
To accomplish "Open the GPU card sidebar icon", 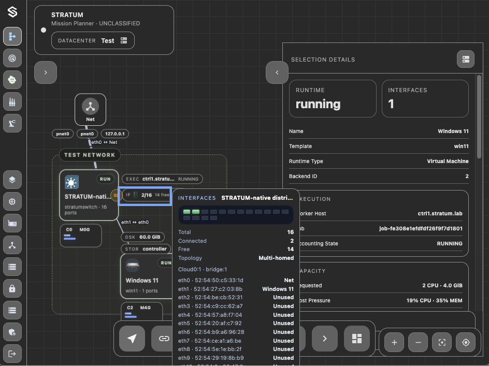I will pos(12,223).
